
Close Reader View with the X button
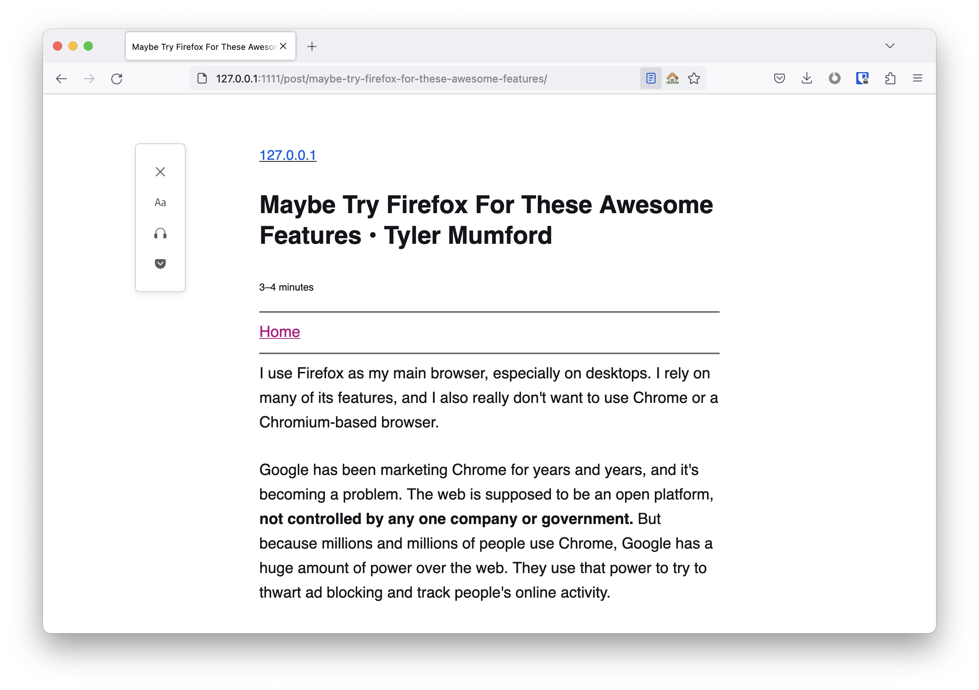click(160, 172)
